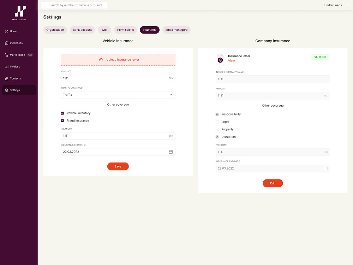Click the Company insurance heading
353x265 pixels.
tap(273, 41)
